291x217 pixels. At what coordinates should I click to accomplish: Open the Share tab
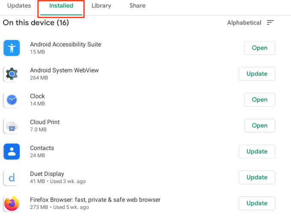(x=137, y=6)
